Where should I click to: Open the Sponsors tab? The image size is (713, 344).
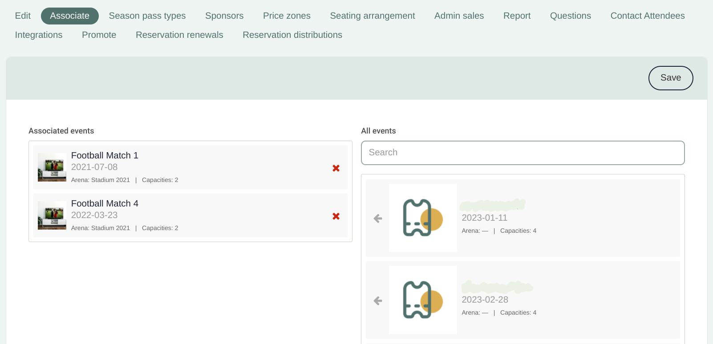coord(224,16)
